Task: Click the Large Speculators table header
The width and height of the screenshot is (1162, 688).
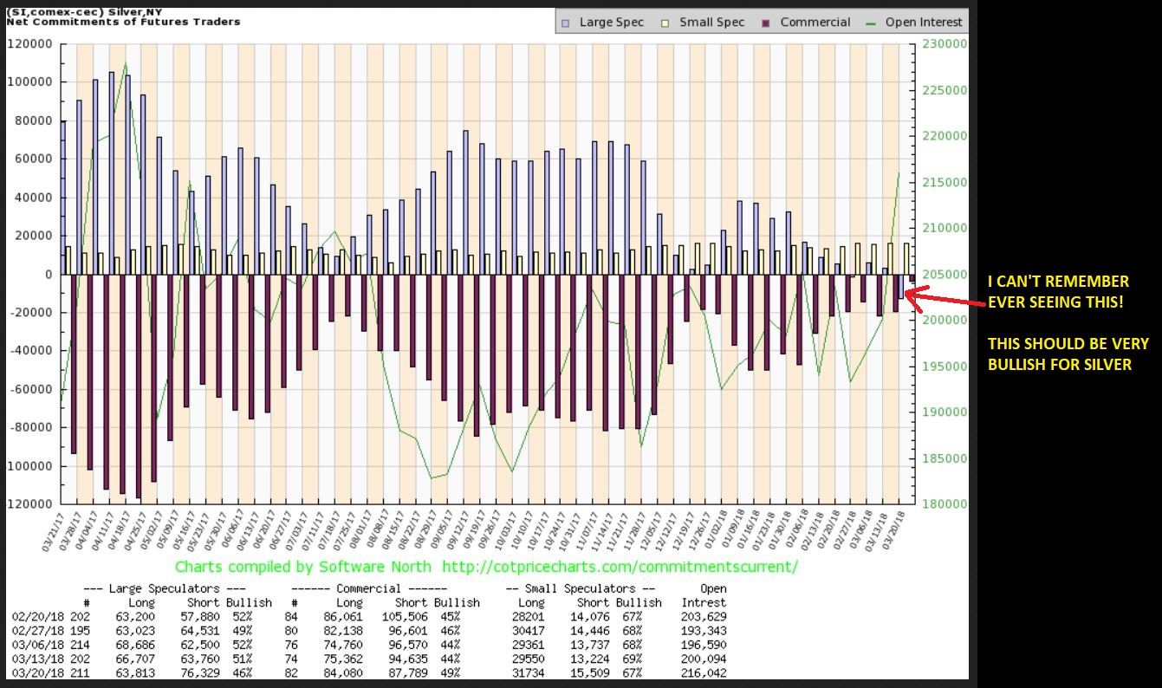Action: tap(154, 589)
